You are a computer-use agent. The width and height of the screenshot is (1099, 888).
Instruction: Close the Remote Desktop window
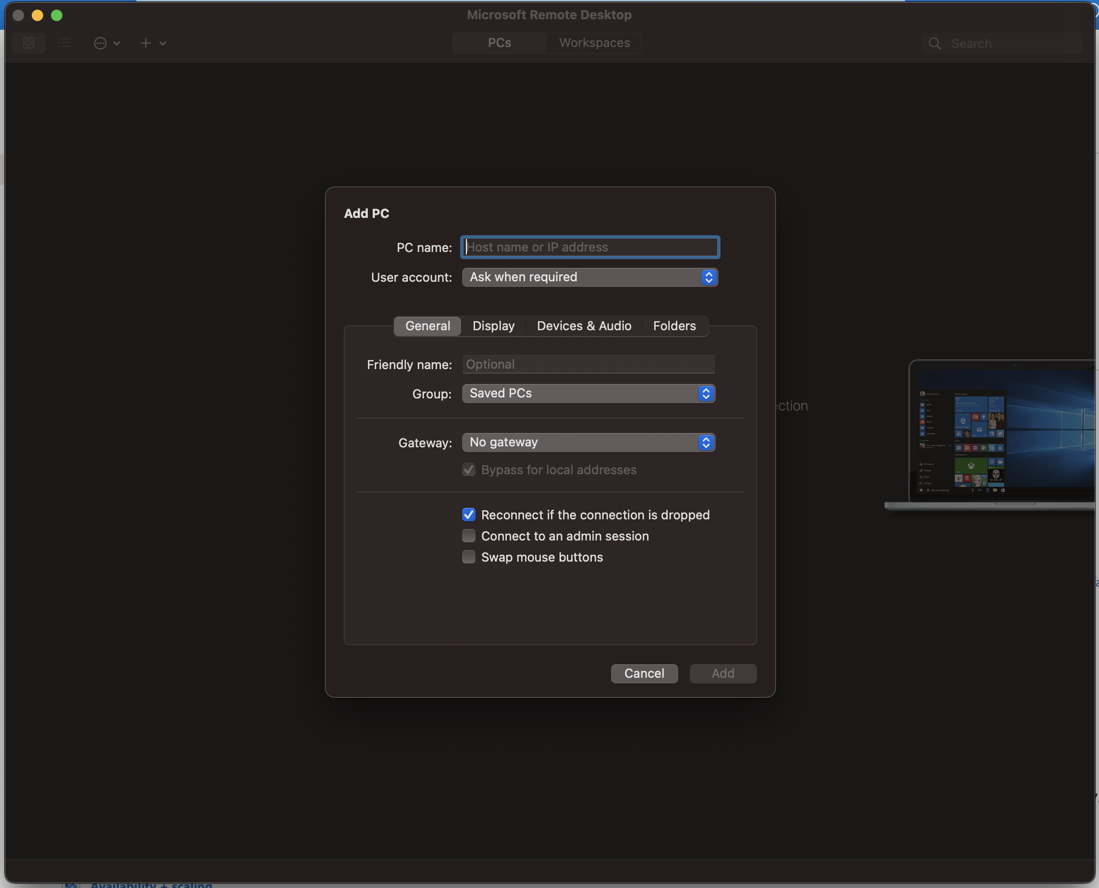(18, 15)
